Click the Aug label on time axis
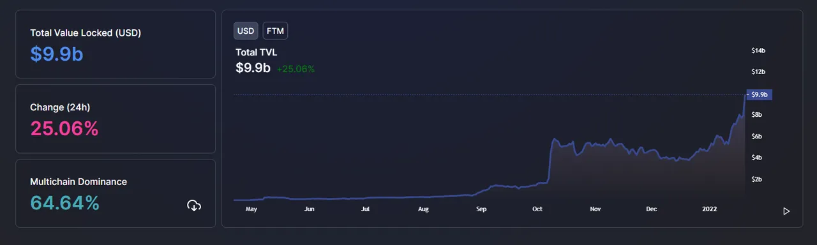Viewport: 817px width, 245px height. pos(423,209)
